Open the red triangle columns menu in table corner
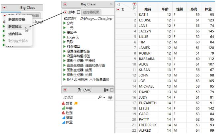This screenshot has width=216, height=134. point(134,4)
